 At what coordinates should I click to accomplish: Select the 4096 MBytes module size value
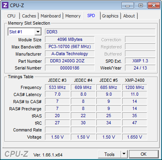point(70,39)
